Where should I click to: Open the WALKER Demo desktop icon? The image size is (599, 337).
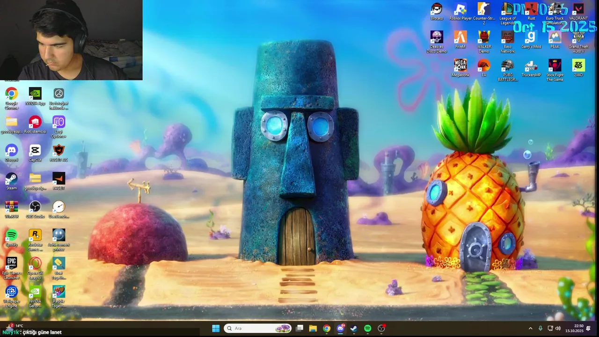tap(484, 42)
